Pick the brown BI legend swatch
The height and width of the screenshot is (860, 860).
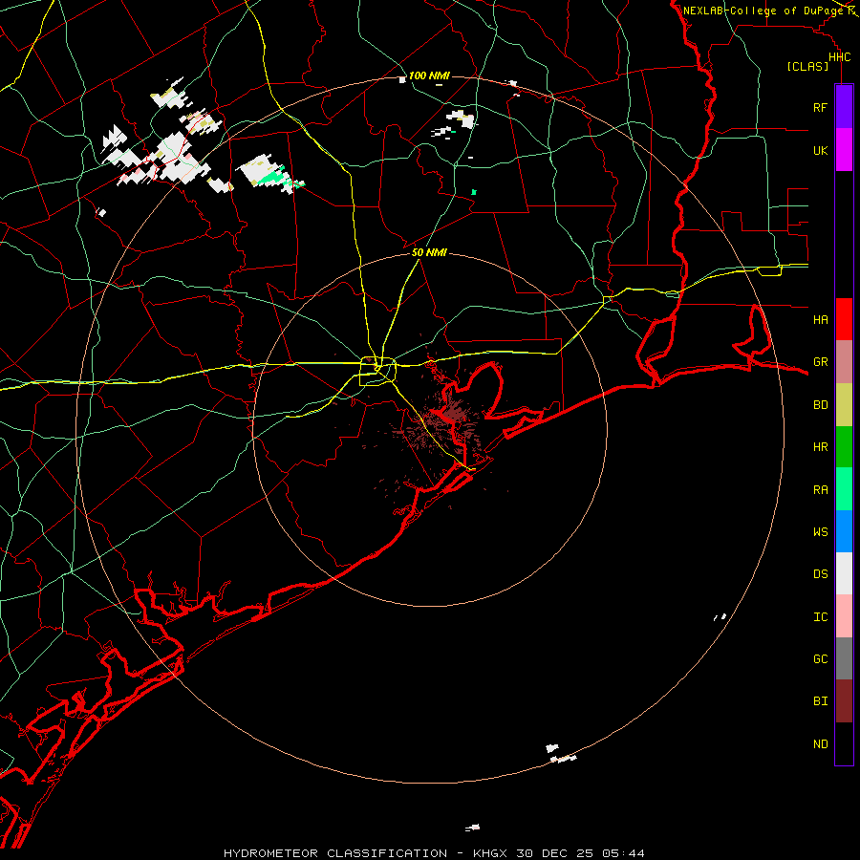click(844, 701)
